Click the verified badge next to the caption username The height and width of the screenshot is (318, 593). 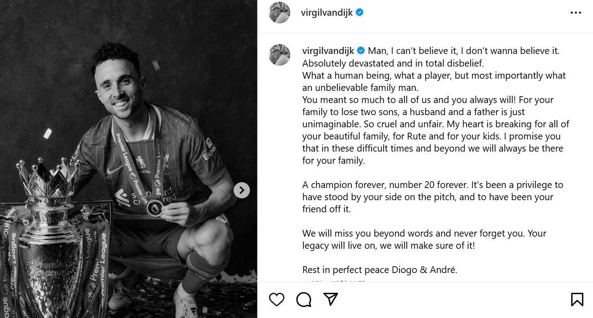pos(361,51)
